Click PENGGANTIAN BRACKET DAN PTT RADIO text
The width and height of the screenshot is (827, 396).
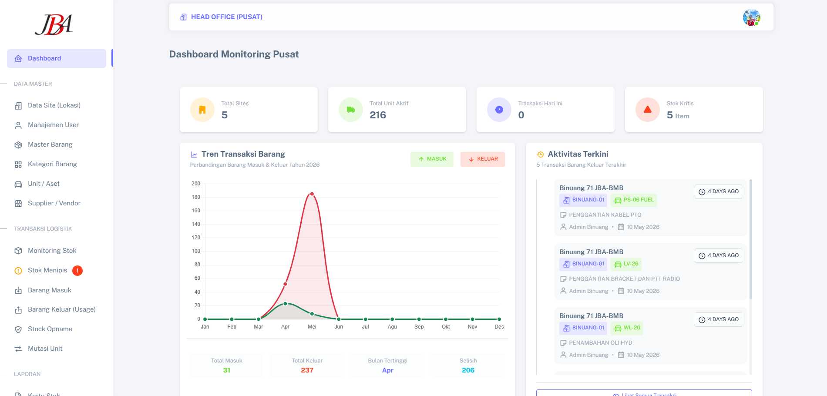pyautogui.click(x=624, y=279)
